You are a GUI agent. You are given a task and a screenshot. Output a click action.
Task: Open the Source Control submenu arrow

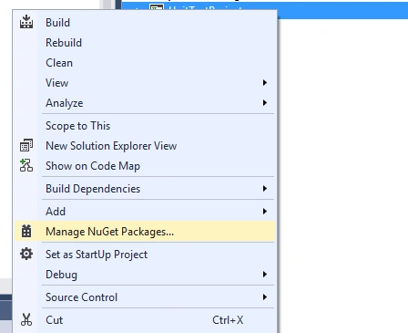(265, 297)
